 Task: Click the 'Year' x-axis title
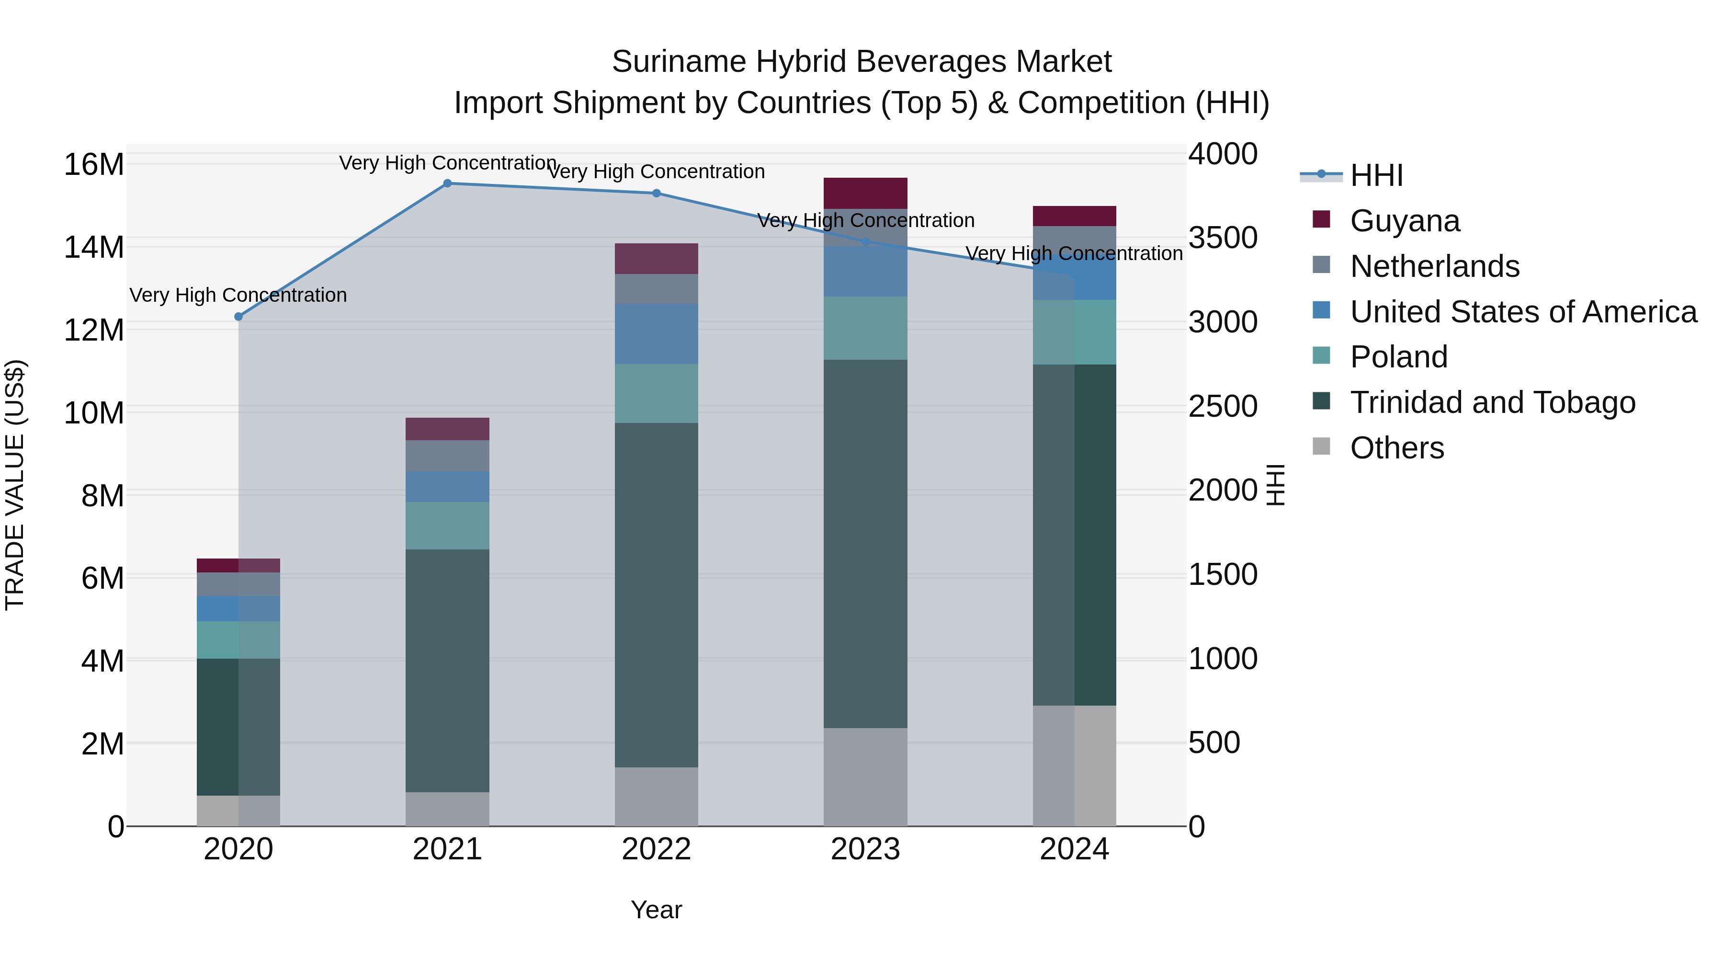tap(657, 911)
